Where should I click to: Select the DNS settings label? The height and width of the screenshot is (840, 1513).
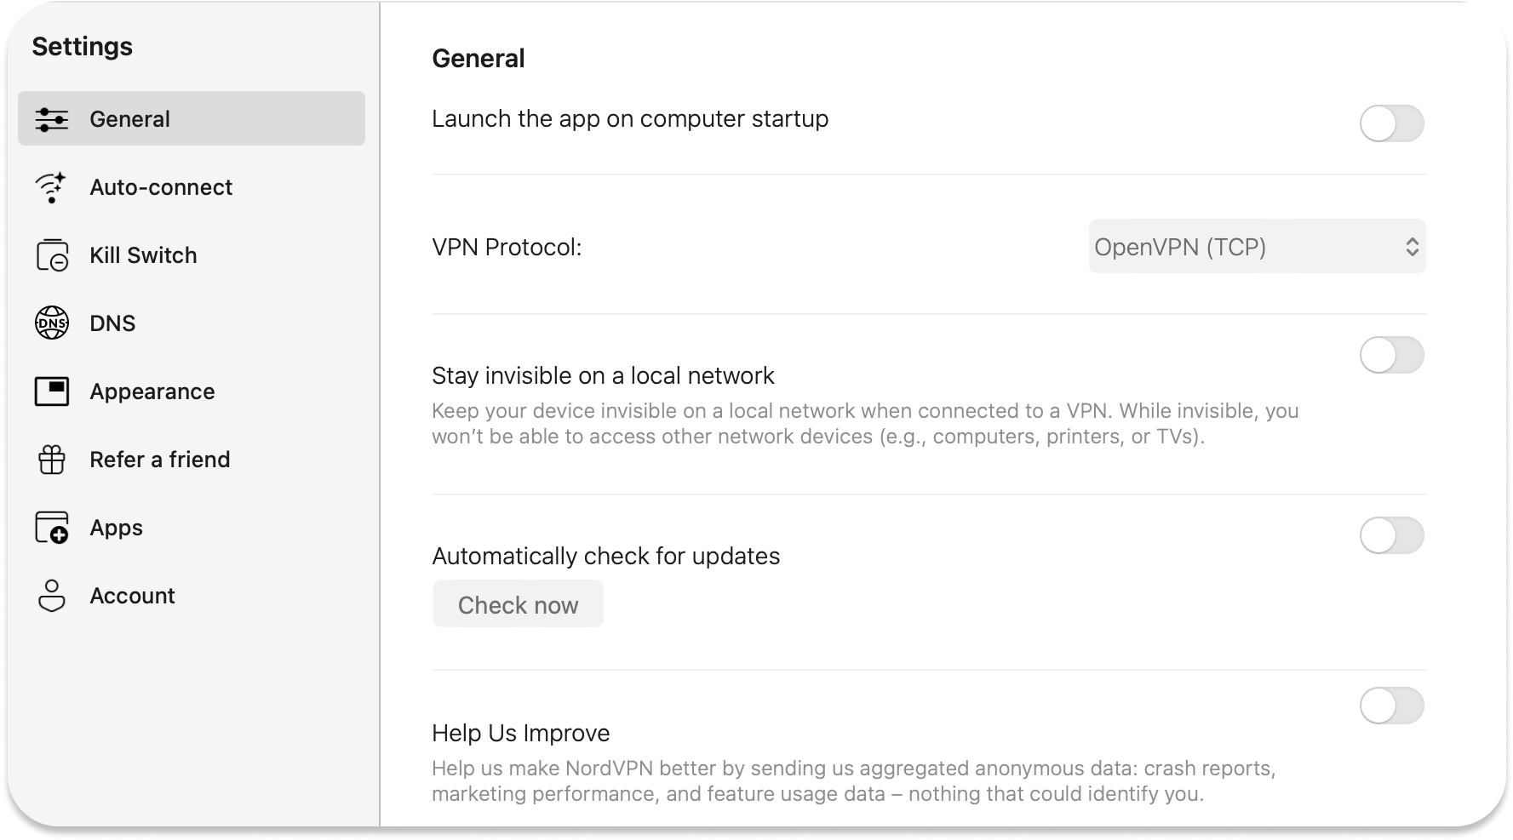[112, 323]
